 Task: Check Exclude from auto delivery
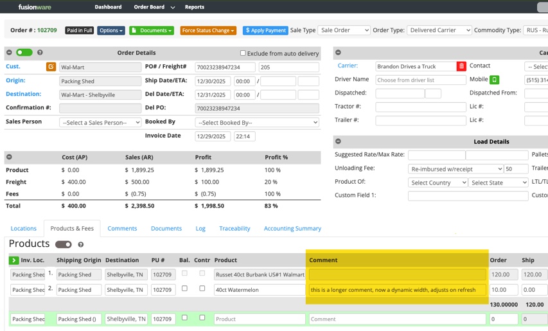click(x=243, y=53)
